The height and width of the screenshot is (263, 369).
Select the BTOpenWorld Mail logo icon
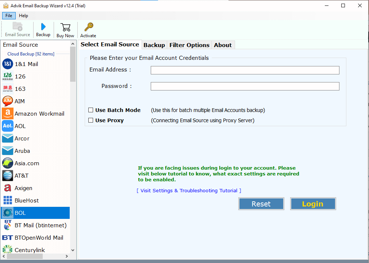(x=8, y=237)
